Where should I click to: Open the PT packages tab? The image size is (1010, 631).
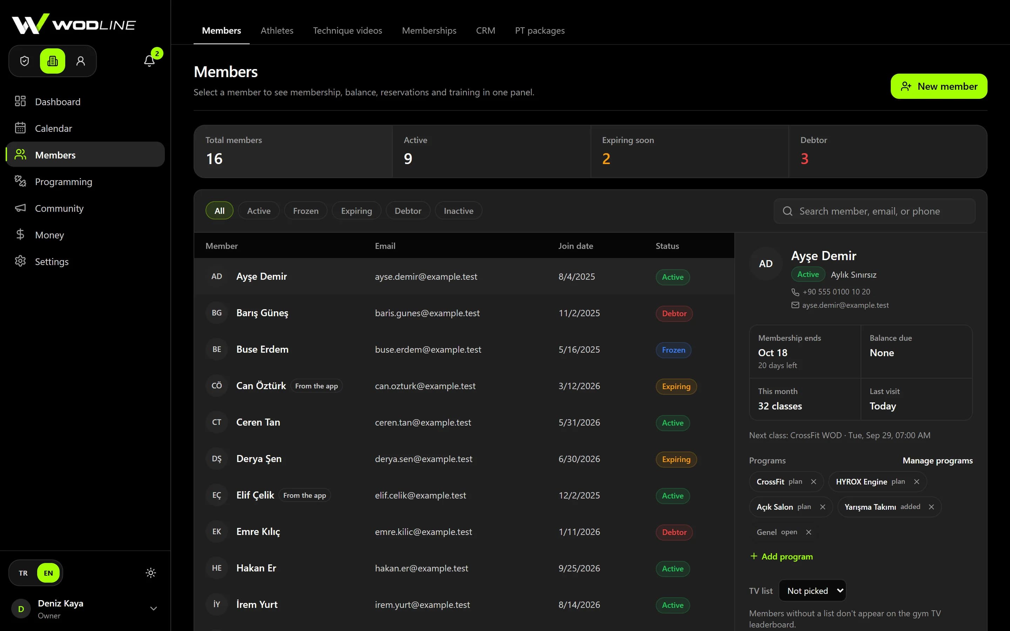(540, 30)
